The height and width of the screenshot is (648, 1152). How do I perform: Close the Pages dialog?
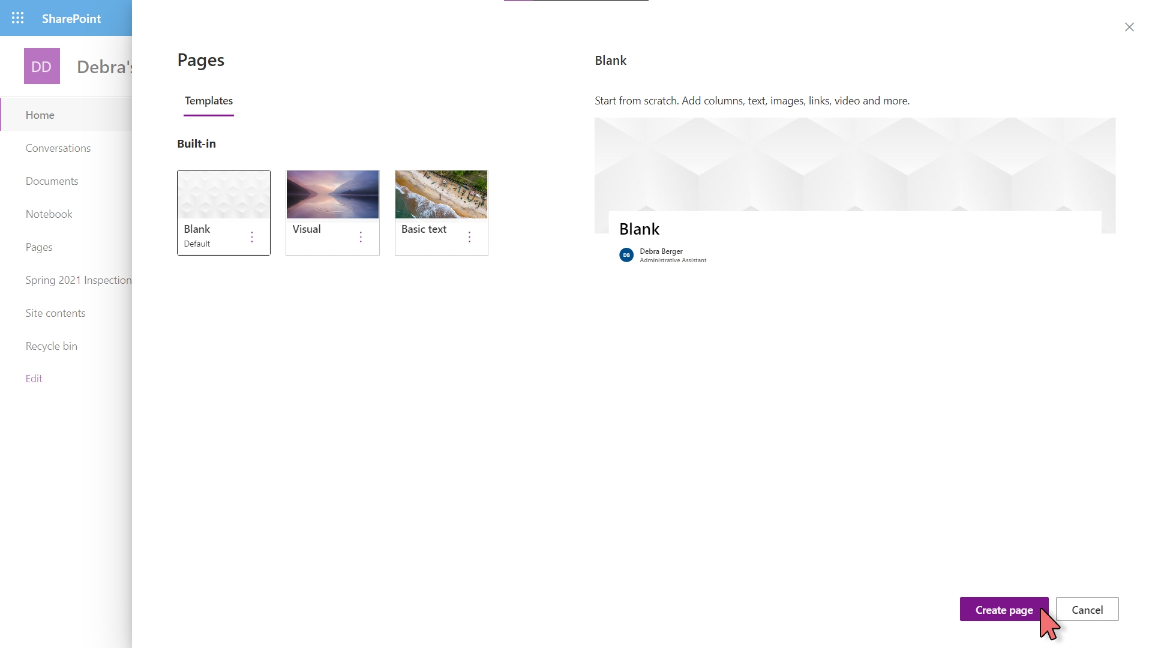pyautogui.click(x=1129, y=27)
